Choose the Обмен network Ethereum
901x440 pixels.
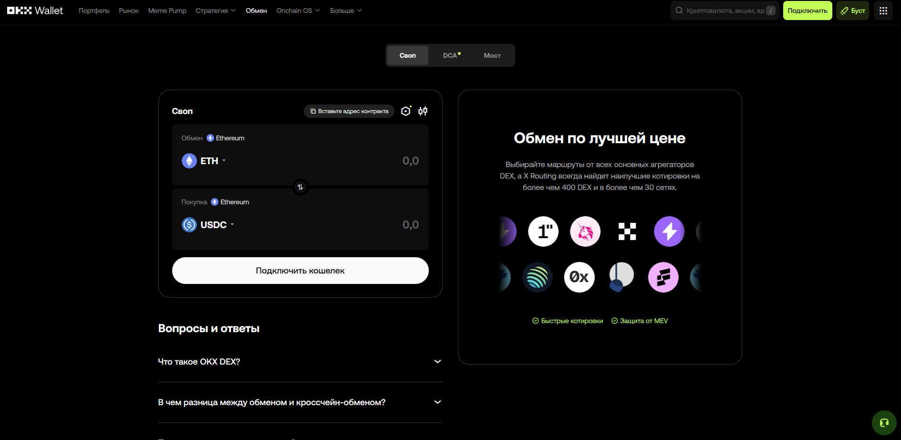click(226, 138)
